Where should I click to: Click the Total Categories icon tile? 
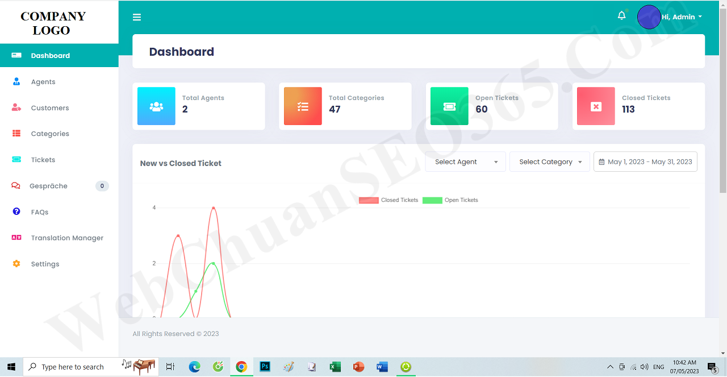tap(303, 106)
